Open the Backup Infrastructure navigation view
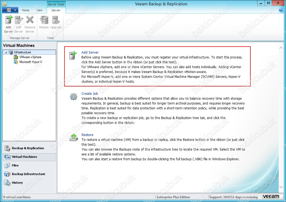 pos(29,174)
